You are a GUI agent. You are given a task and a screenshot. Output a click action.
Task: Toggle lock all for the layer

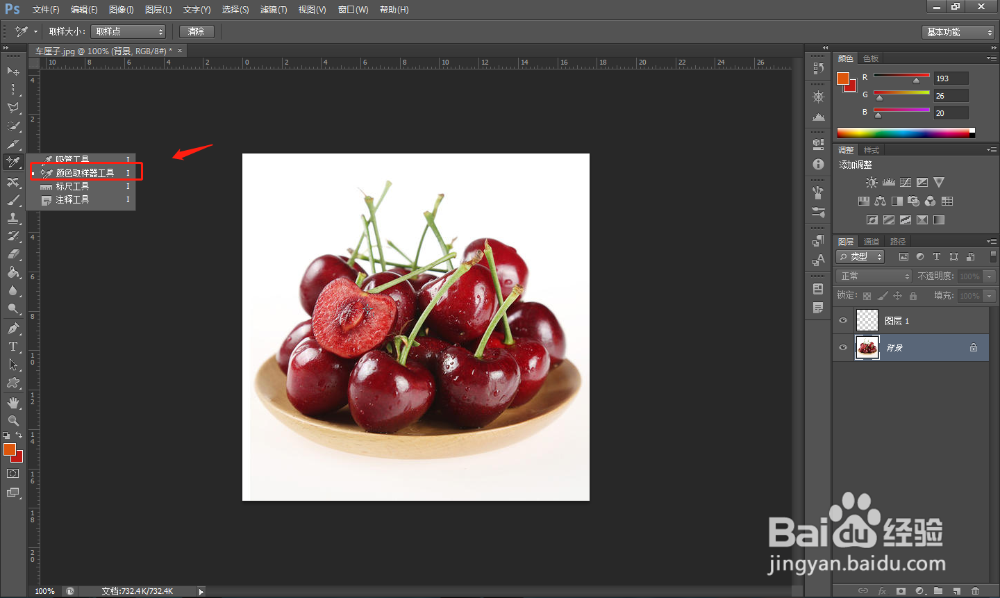913,296
